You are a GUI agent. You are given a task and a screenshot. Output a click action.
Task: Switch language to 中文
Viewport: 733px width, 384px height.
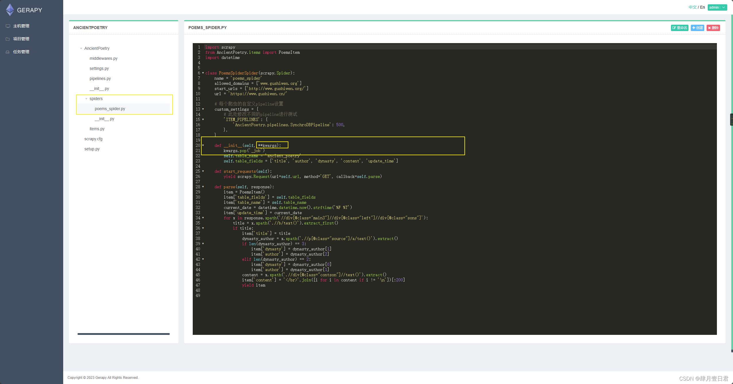(x=693, y=7)
